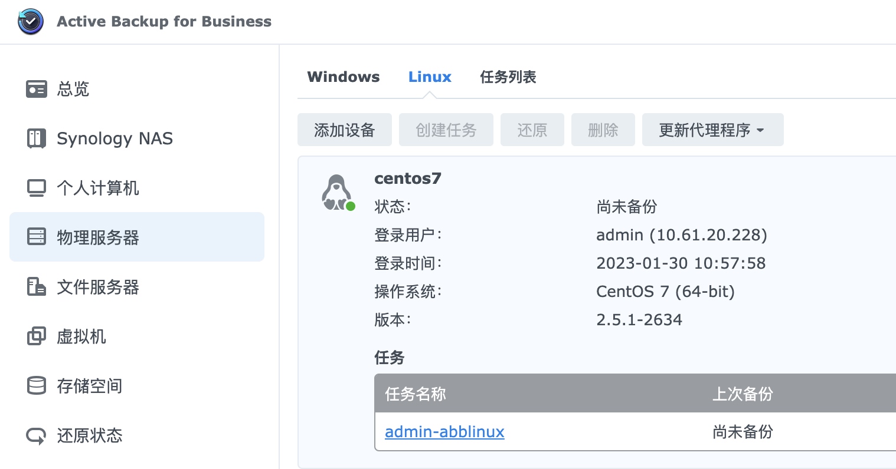
Task: Click the 登录时间 label
Action: tap(408, 263)
